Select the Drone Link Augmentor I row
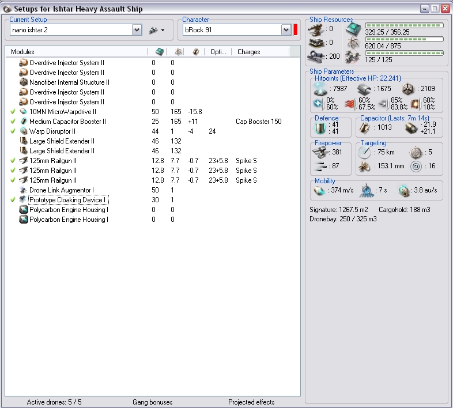 point(153,190)
